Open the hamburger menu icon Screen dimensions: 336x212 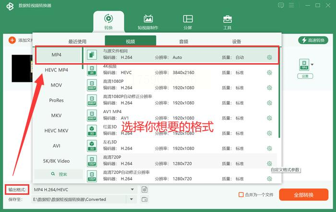tap(291, 5)
